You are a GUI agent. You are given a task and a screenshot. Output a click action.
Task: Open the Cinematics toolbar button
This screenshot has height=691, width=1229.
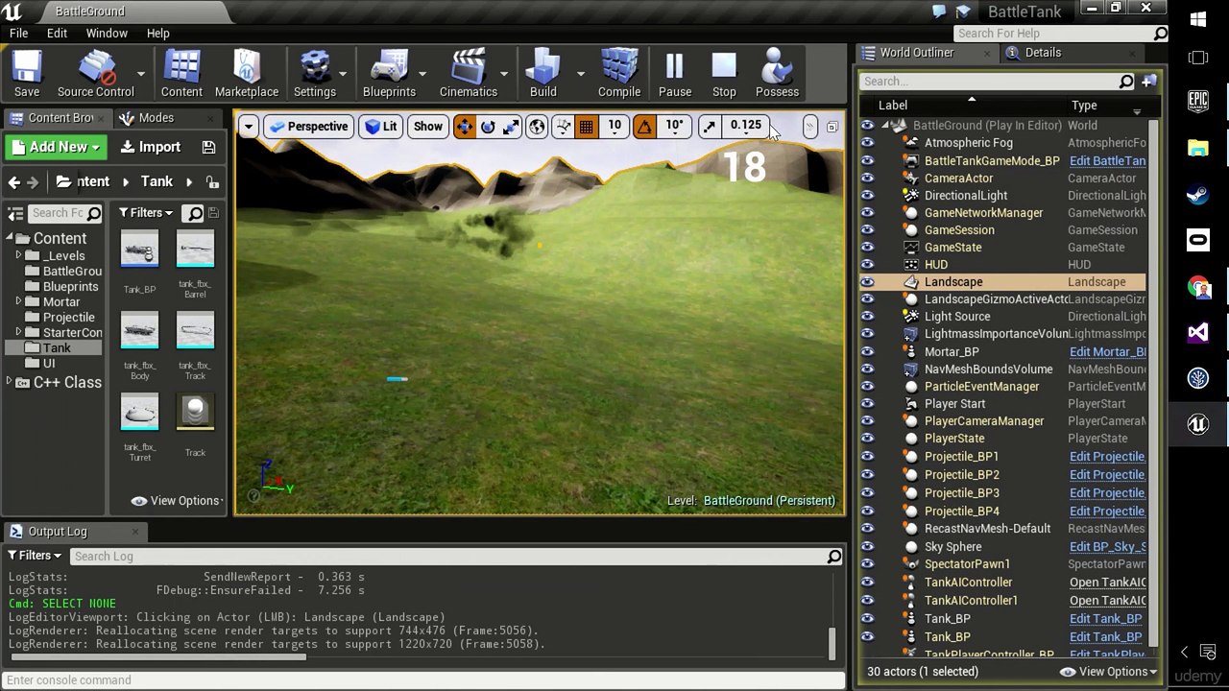(469, 74)
